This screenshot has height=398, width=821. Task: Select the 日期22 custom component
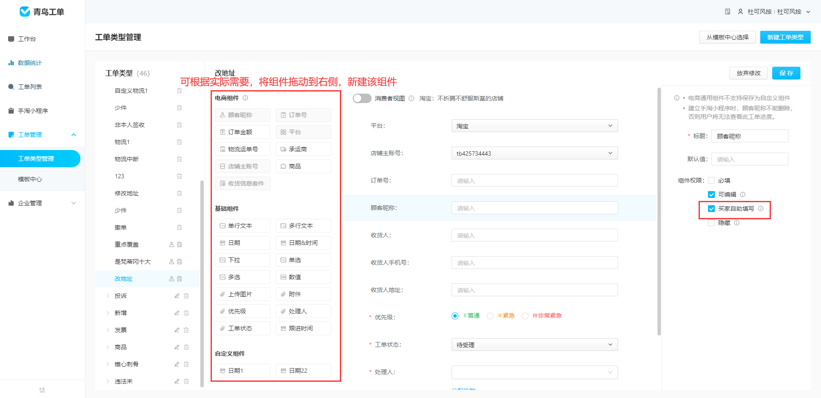tap(303, 371)
